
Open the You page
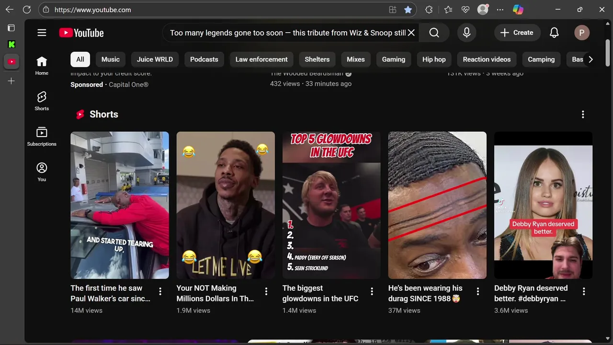[x=42, y=172]
